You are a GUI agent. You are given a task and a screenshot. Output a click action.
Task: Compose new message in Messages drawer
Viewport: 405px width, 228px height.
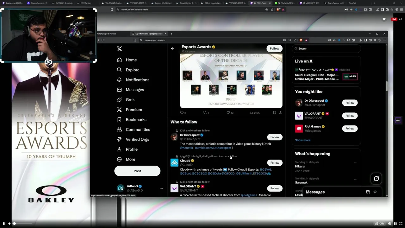pos(368,192)
